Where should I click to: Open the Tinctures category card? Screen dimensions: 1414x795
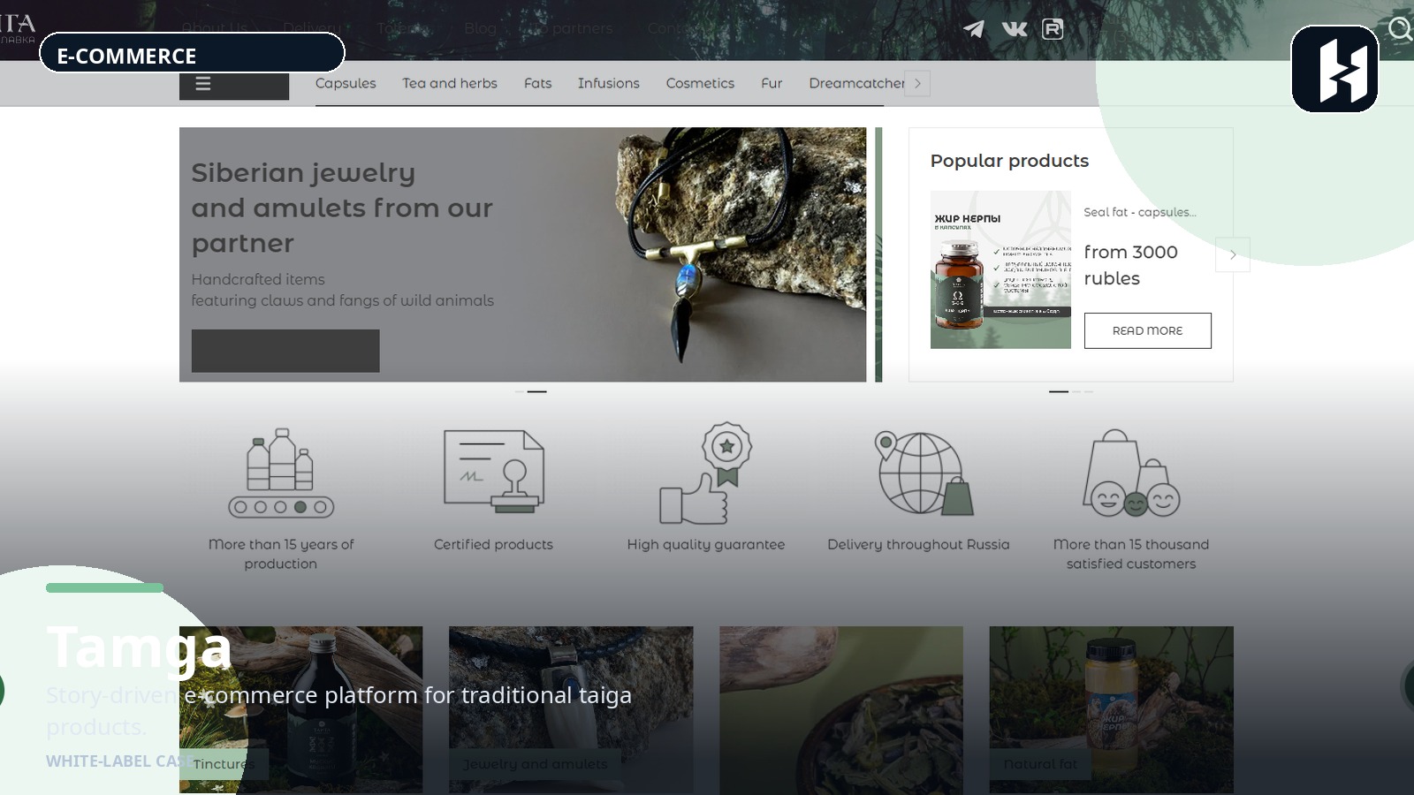[x=300, y=709]
